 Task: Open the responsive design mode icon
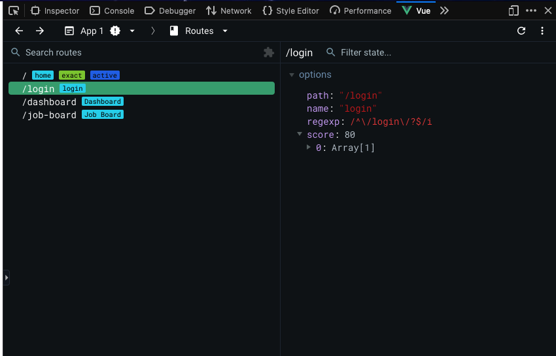(x=513, y=10)
